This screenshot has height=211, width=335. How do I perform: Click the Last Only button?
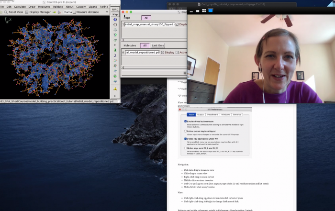(x=157, y=45)
